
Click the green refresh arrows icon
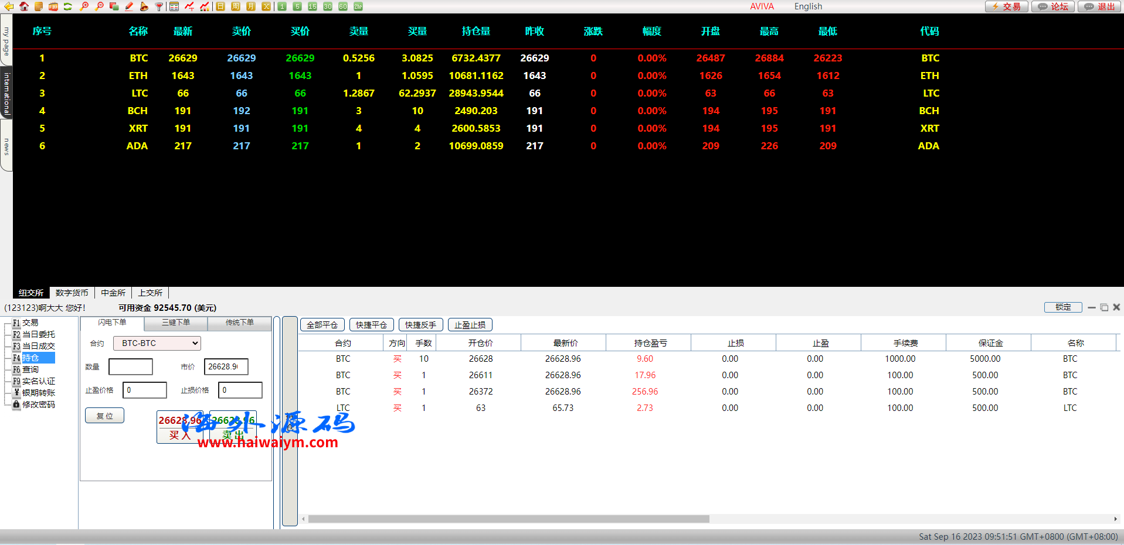[x=68, y=6]
